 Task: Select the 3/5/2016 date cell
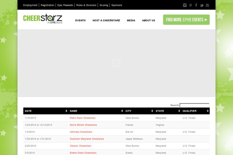(30, 153)
